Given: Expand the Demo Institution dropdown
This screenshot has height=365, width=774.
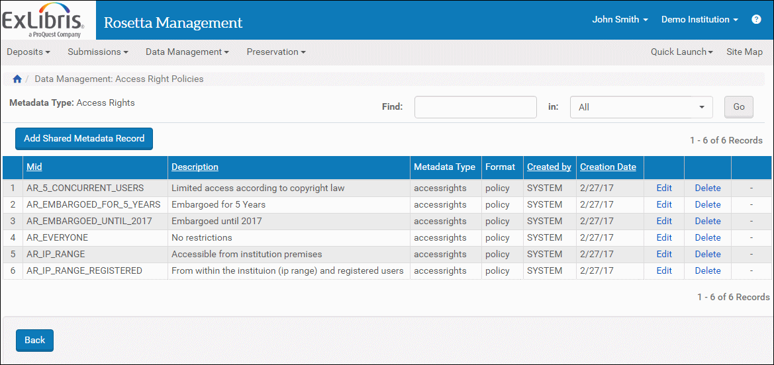Looking at the screenshot, I should [699, 20].
